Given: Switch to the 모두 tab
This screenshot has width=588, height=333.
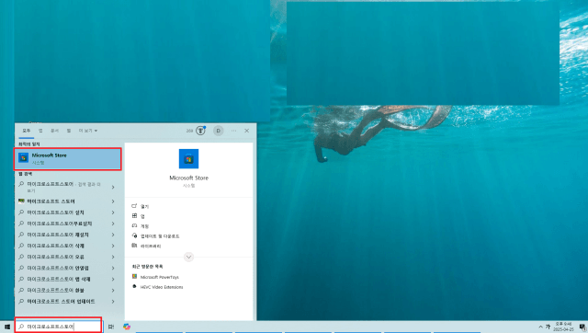Looking at the screenshot, I should (27, 131).
